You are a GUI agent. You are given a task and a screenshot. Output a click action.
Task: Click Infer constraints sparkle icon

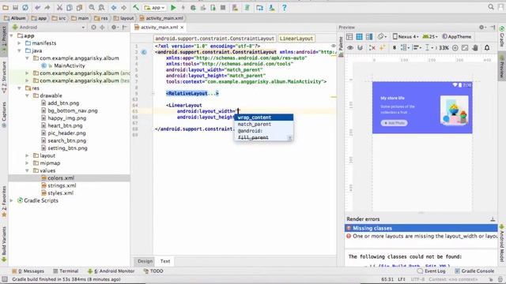pos(383,47)
